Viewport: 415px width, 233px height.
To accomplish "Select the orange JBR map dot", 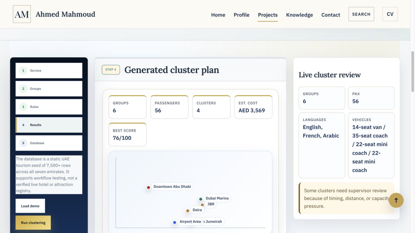I will tap(202, 205).
